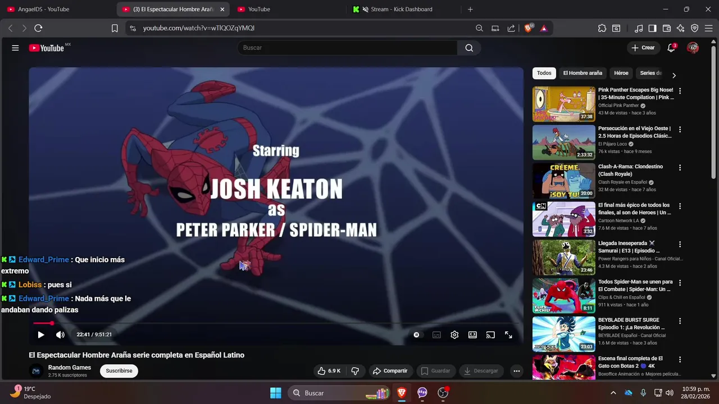The width and height of the screenshot is (719, 404).
Task: Mute the video volume
Action: (x=60, y=334)
